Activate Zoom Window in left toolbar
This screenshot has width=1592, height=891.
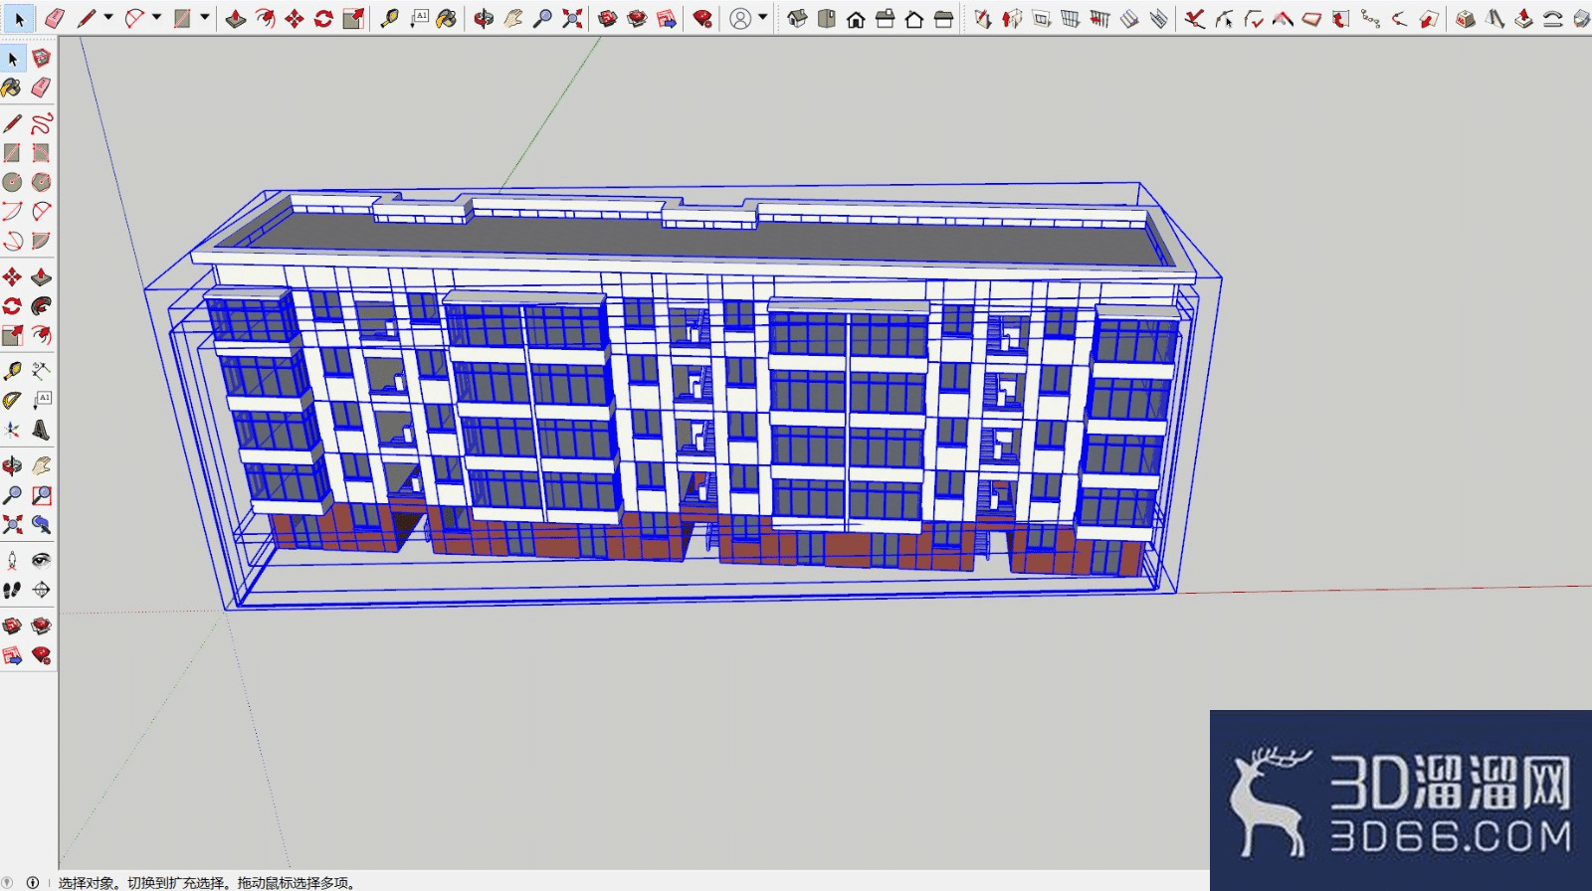(41, 495)
